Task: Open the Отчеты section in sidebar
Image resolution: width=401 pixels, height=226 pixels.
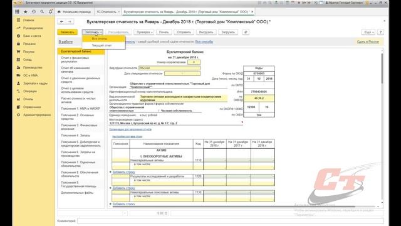Action: 28,99
